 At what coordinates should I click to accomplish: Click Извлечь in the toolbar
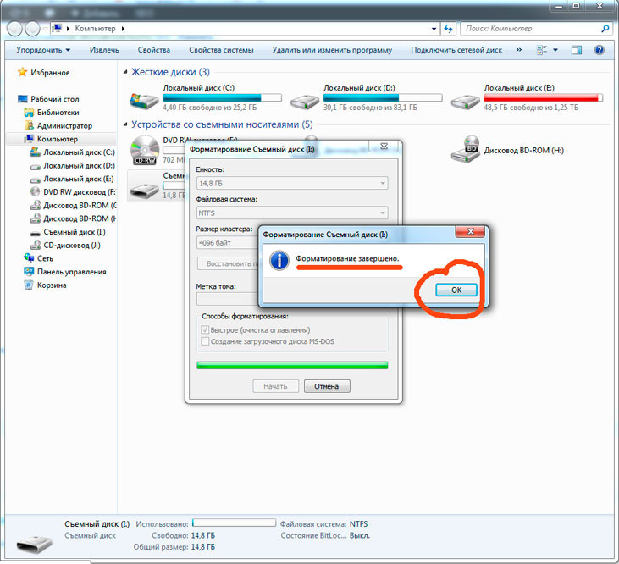[104, 50]
